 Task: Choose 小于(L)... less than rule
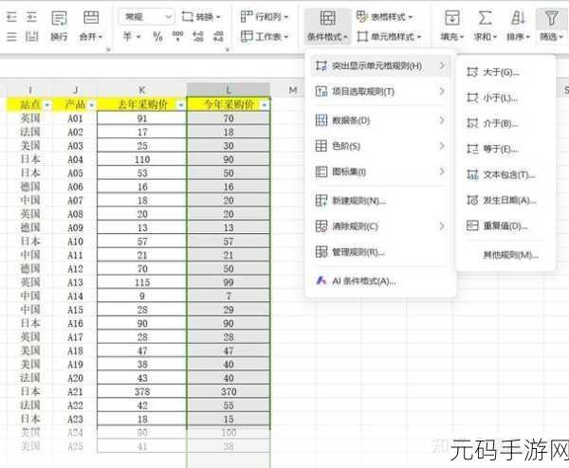505,98
